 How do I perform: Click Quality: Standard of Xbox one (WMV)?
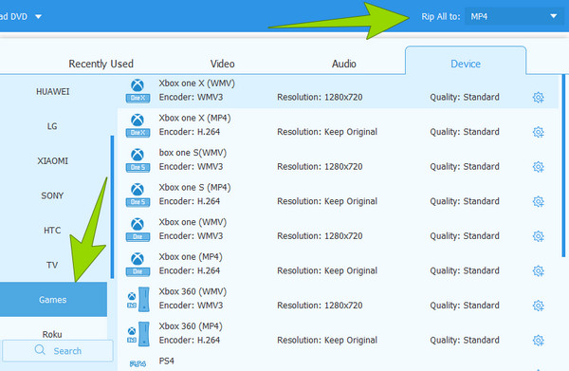465,236
